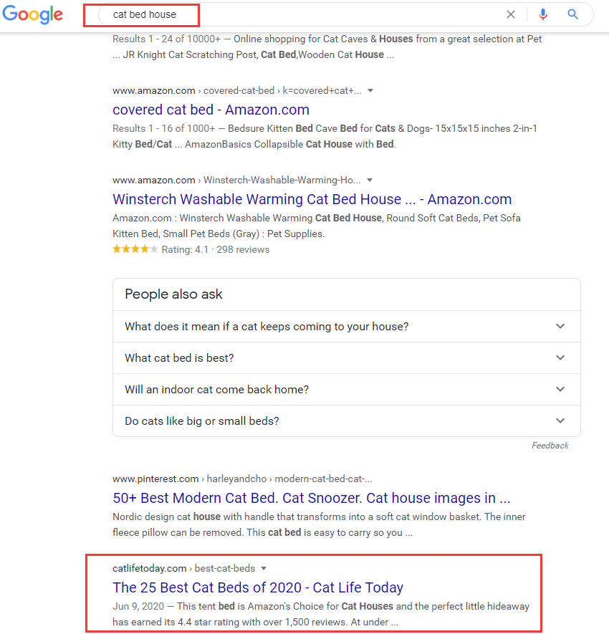
Task: Start voice search with microphone icon
Action: point(543,14)
